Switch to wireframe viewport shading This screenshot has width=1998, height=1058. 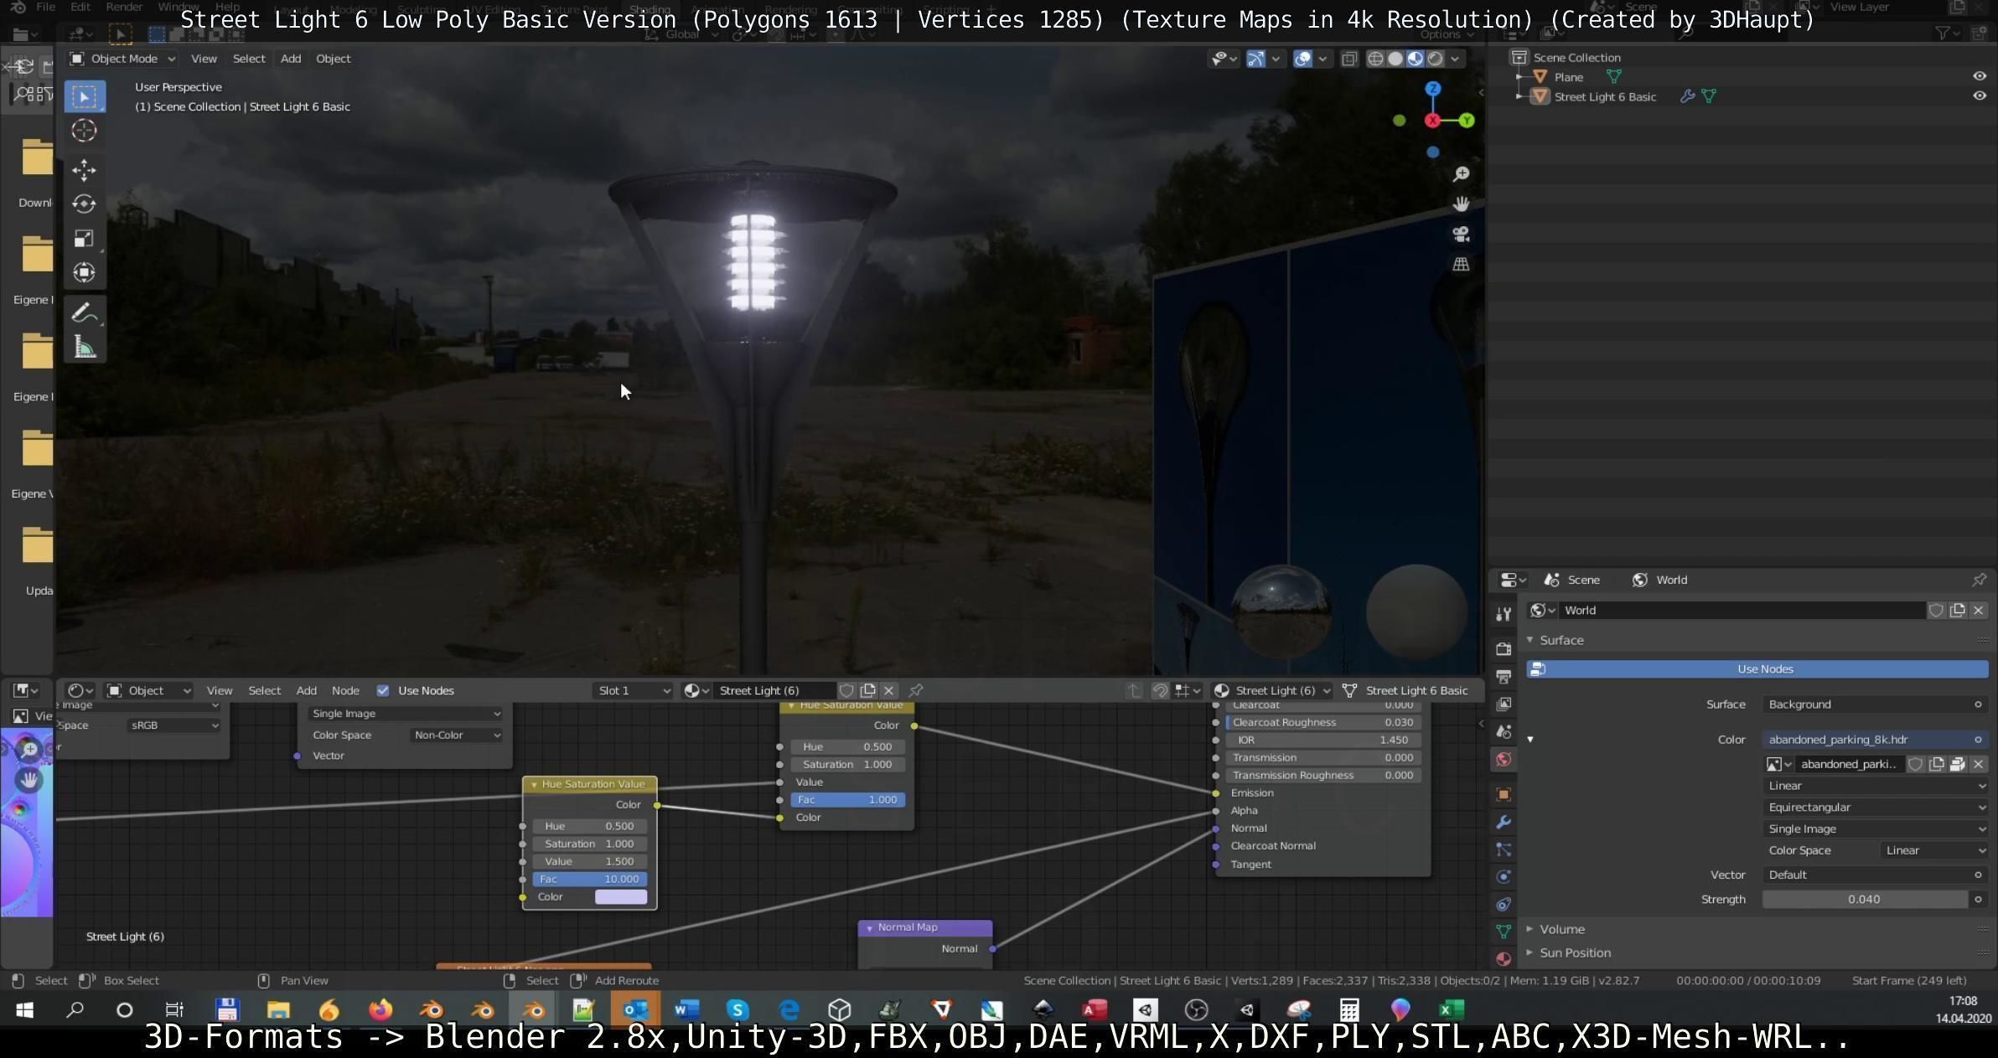point(1375,59)
